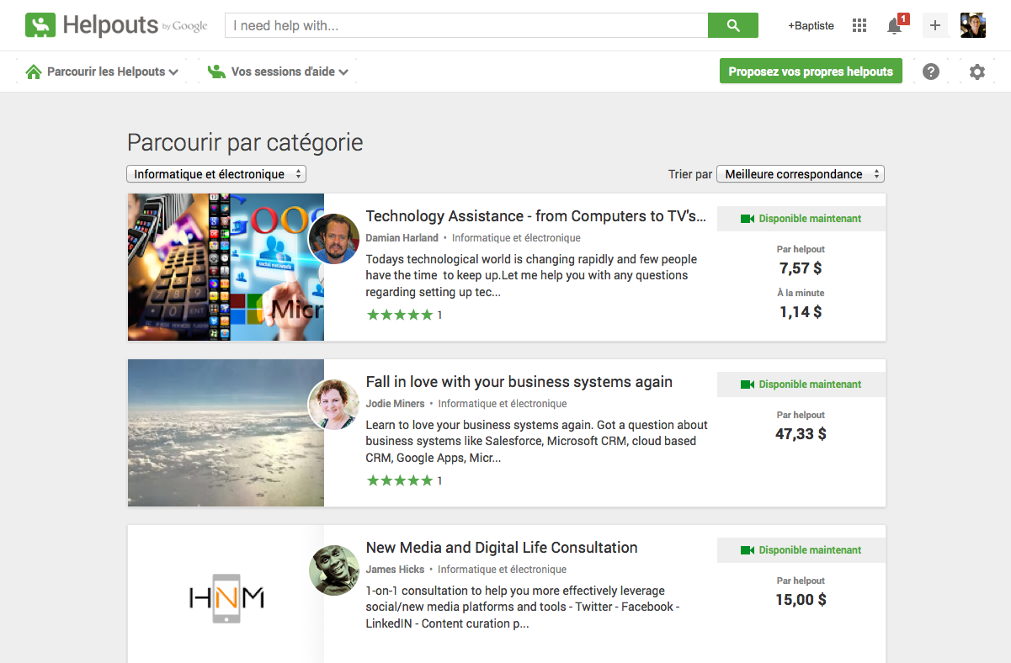Click the Vos sessions d'aide person icon
1011x663 pixels.
pos(217,72)
